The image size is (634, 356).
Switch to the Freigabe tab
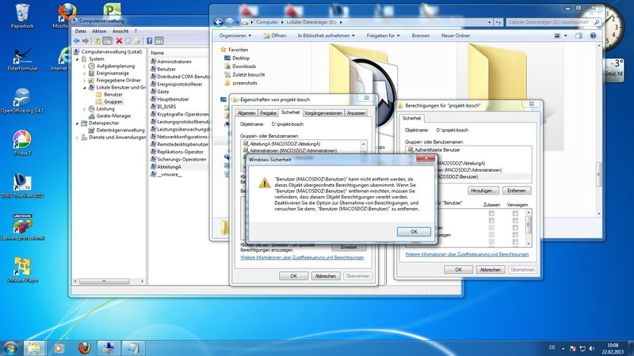[268, 113]
